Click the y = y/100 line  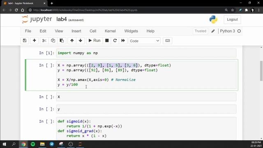click(x=68, y=85)
